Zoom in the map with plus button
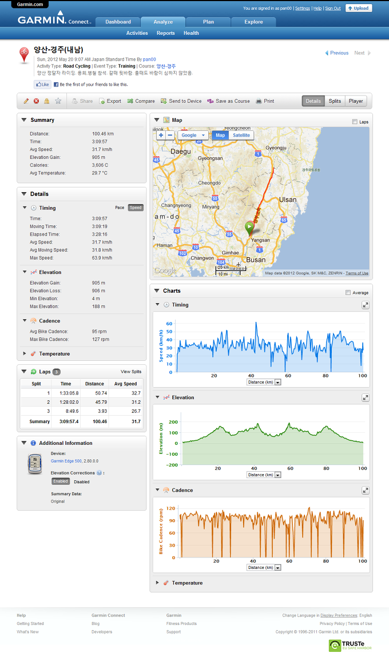389x665 pixels. [161, 136]
